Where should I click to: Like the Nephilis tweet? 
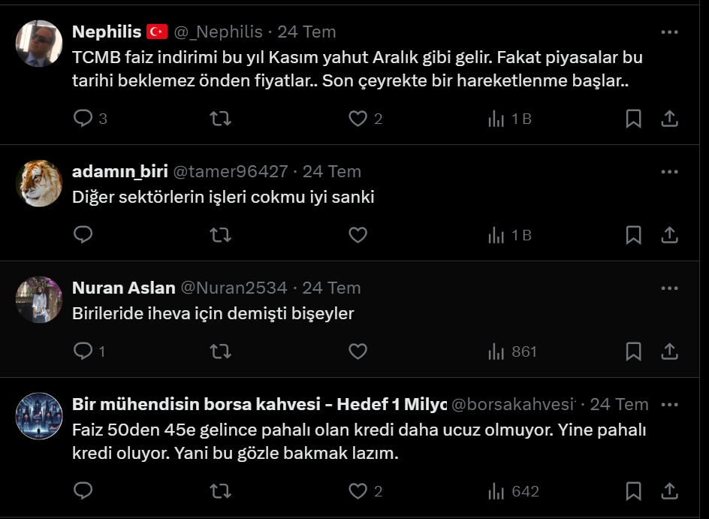pos(358,119)
